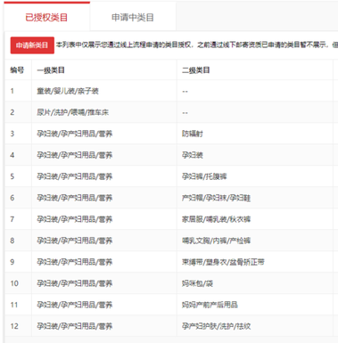The width and height of the screenshot is (338, 343).
Task: Click row number 12 in the table
Action: point(14,326)
